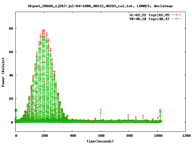192x144 pixels.
Task: Click the x-axis tick label 1200
Action: coord(186,136)
